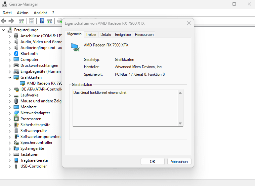
Task: Click the Softwarekomponenten puzzle icon
Action: pyautogui.click(x=17, y=137)
